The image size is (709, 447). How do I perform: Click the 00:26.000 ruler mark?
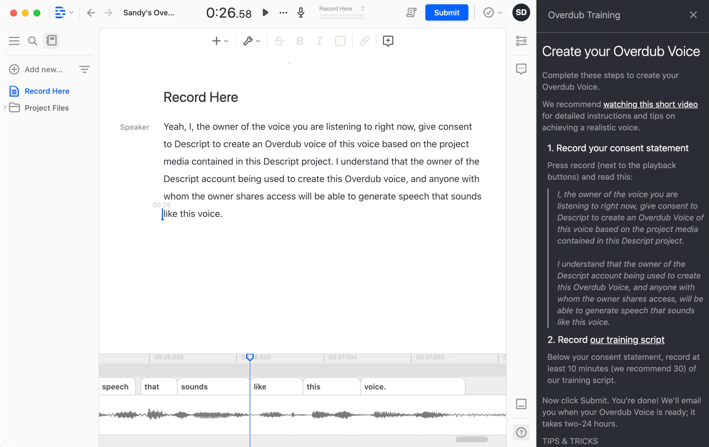click(169, 357)
